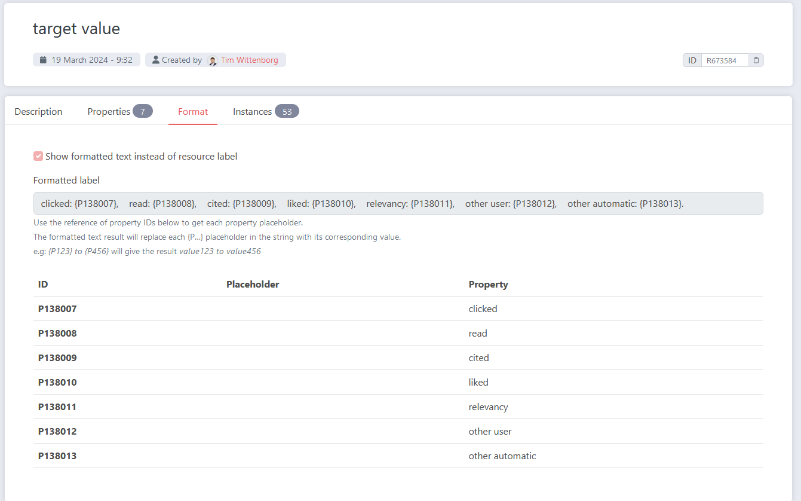Click Tim Wittenborg's avatar picture
This screenshot has width=801, height=501.
pos(212,60)
